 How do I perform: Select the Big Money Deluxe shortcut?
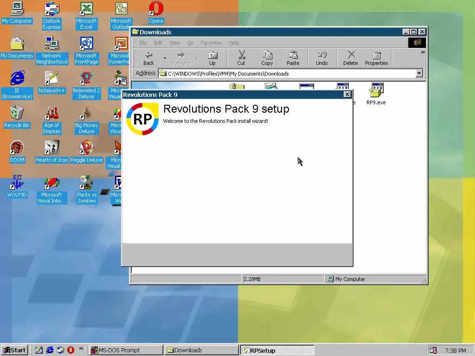86,120
